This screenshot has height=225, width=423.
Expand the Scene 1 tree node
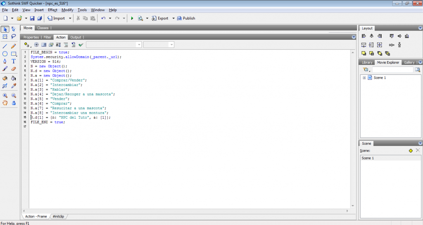point(364,78)
